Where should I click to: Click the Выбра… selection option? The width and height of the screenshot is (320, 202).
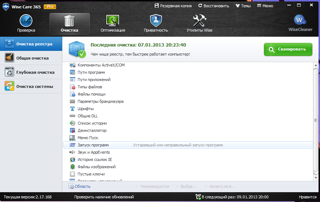pos(188,186)
